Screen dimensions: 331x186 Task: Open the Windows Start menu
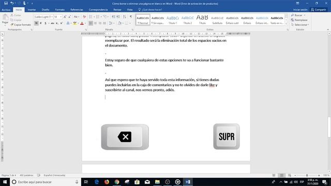(5, 182)
